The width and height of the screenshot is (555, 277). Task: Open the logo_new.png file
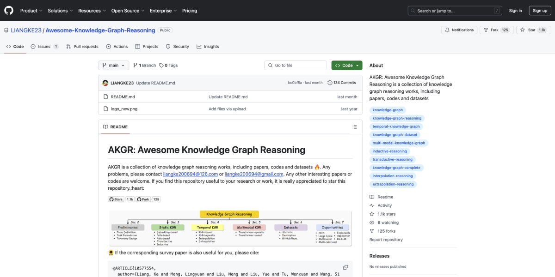tap(124, 109)
